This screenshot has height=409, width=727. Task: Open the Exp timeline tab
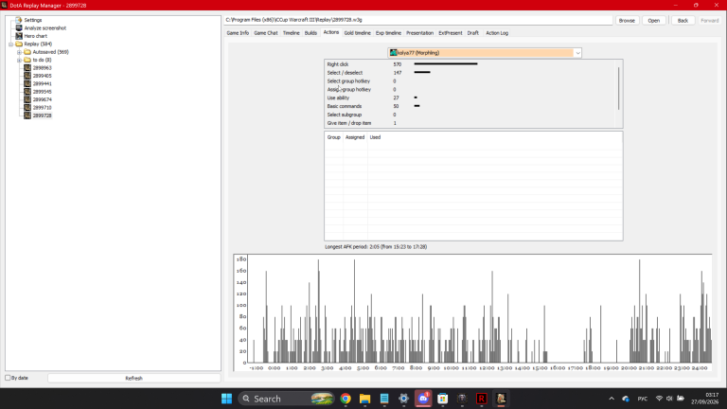[388, 33]
